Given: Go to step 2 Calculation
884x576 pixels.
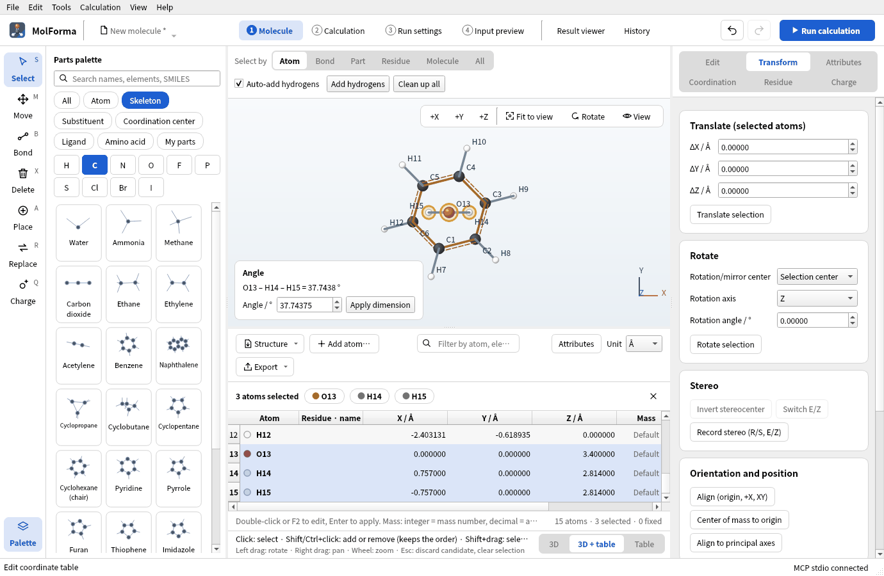Looking at the screenshot, I should tap(338, 31).
